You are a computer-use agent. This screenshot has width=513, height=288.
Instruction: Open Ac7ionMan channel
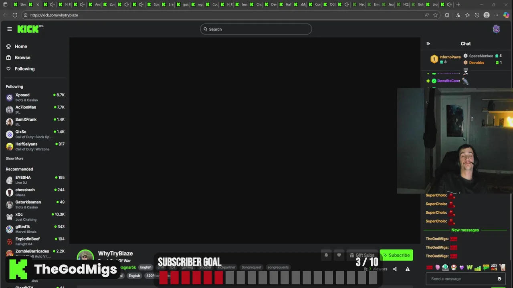point(35,110)
